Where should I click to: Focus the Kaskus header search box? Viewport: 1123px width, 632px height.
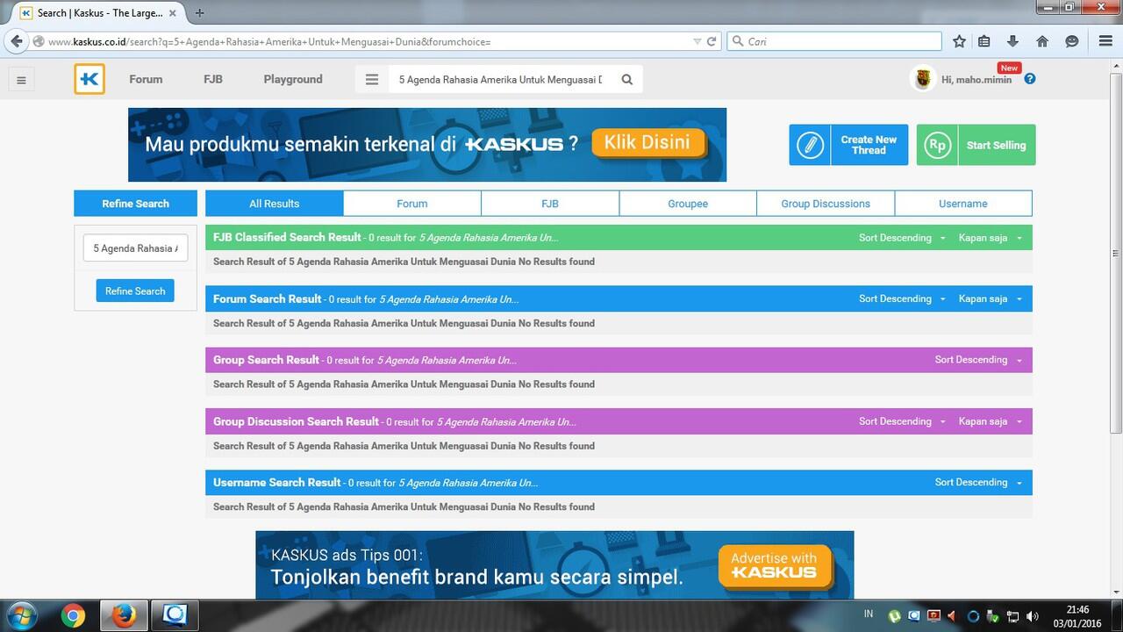click(502, 79)
